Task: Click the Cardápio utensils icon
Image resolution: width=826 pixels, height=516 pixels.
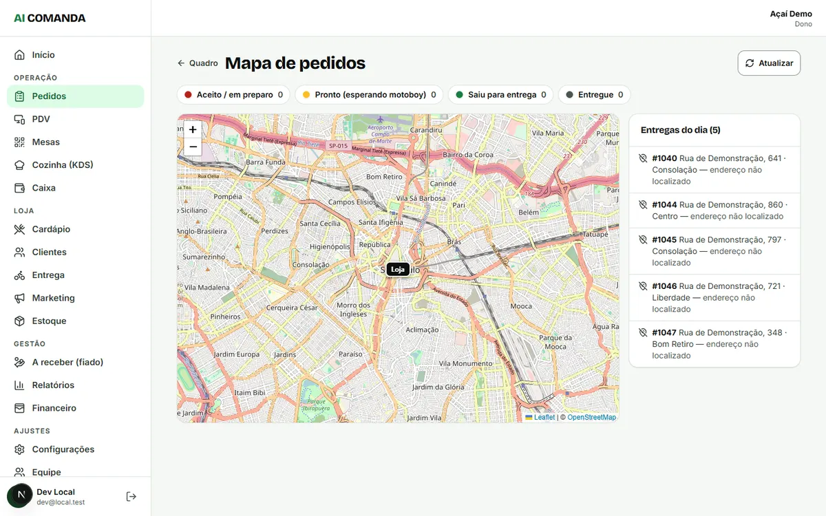Action: (x=19, y=229)
